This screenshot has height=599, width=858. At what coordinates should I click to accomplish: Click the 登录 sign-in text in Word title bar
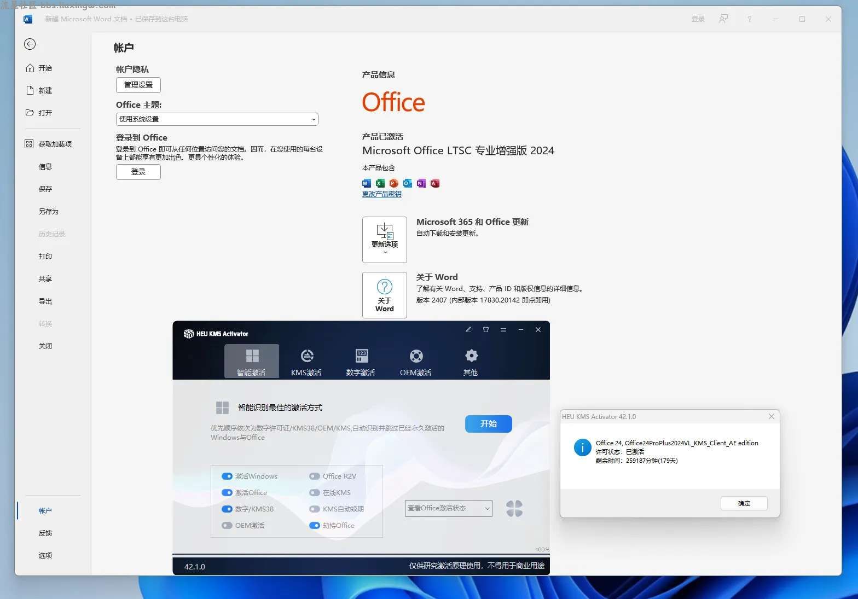tap(698, 19)
